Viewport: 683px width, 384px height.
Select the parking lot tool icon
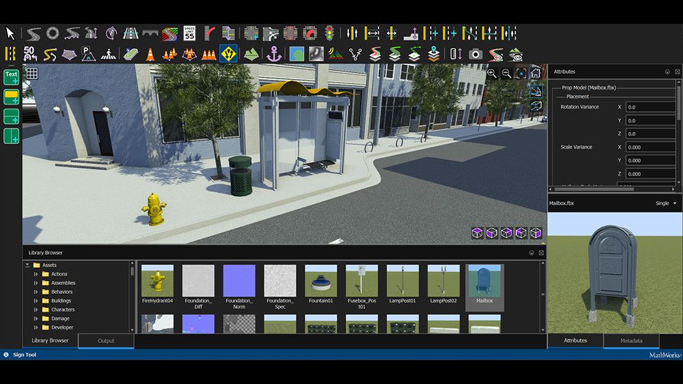tap(88, 54)
